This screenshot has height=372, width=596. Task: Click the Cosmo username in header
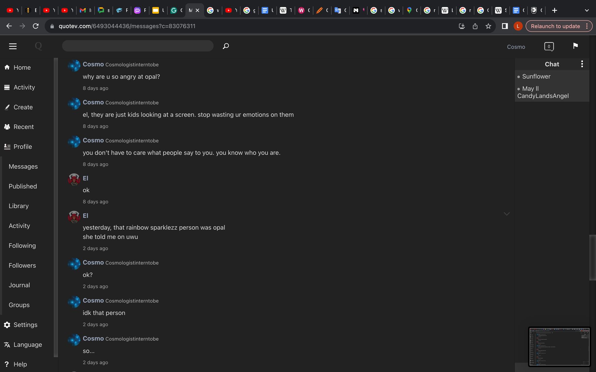[516, 47]
